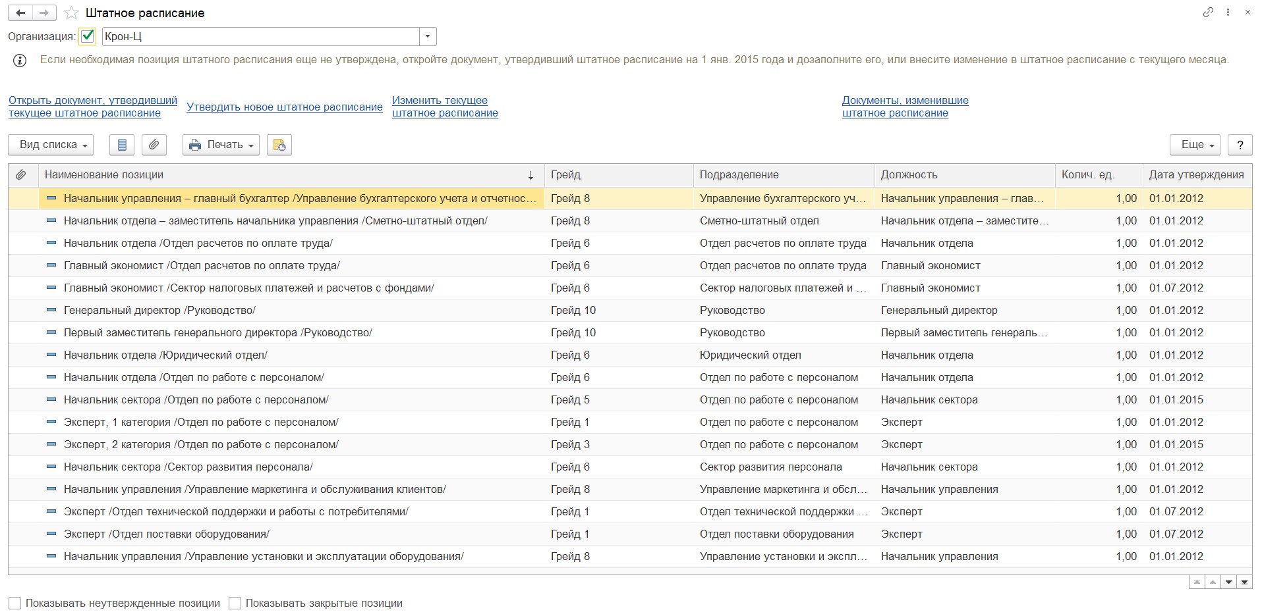Select row Начальник отдела /Отдел по работе с персоналом/
The width and height of the screenshot is (1262, 614).
pyautogui.click(x=630, y=377)
